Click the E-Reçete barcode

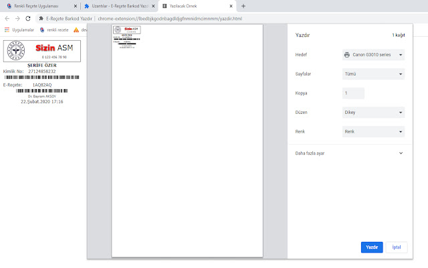pyautogui.click(x=41, y=90)
